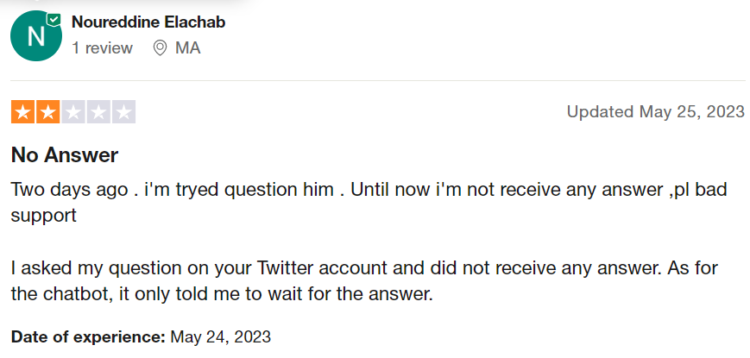Click the fourth grey star
750x358 pixels.
pos(98,112)
